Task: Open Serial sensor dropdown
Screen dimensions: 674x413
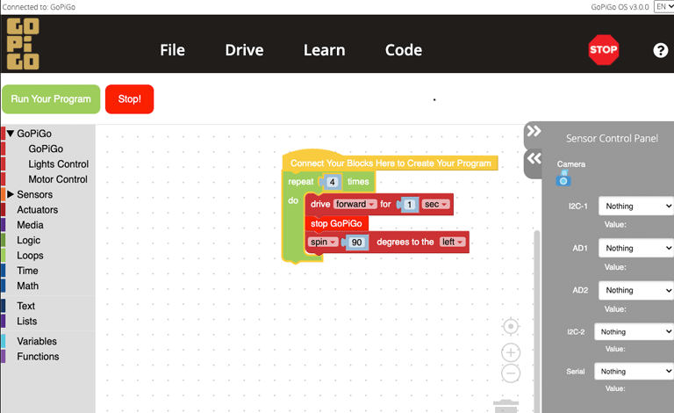Action: tap(634, 372)
